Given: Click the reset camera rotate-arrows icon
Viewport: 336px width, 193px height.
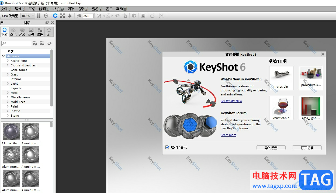Looking at the screenshot, I should pos(117,16).
